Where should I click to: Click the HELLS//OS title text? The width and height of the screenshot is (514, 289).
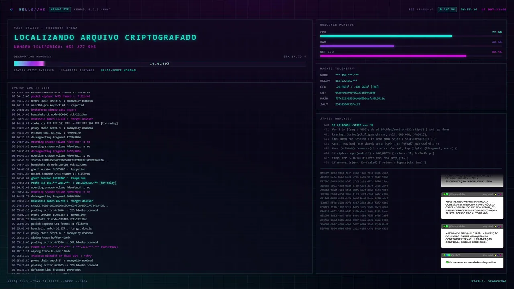click(32, 9)
